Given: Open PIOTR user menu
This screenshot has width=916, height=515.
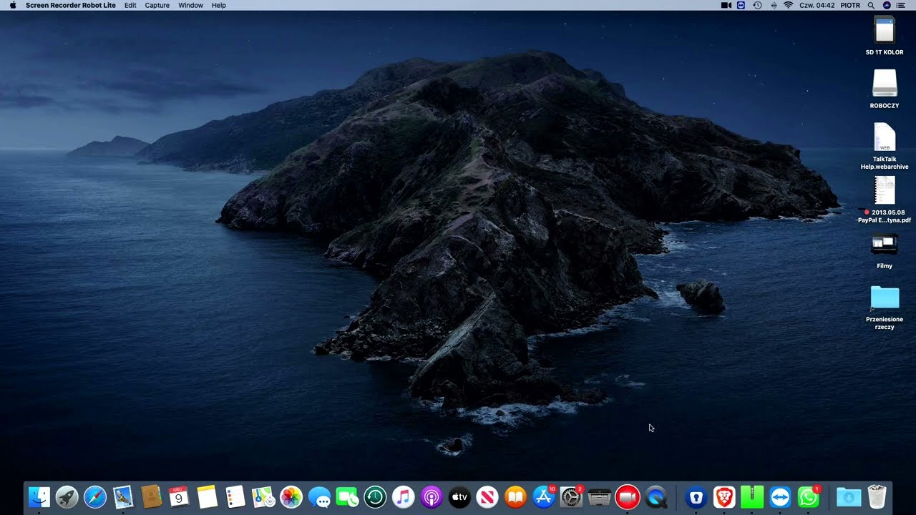Looking at the screenshot, I should click(850, 5).
